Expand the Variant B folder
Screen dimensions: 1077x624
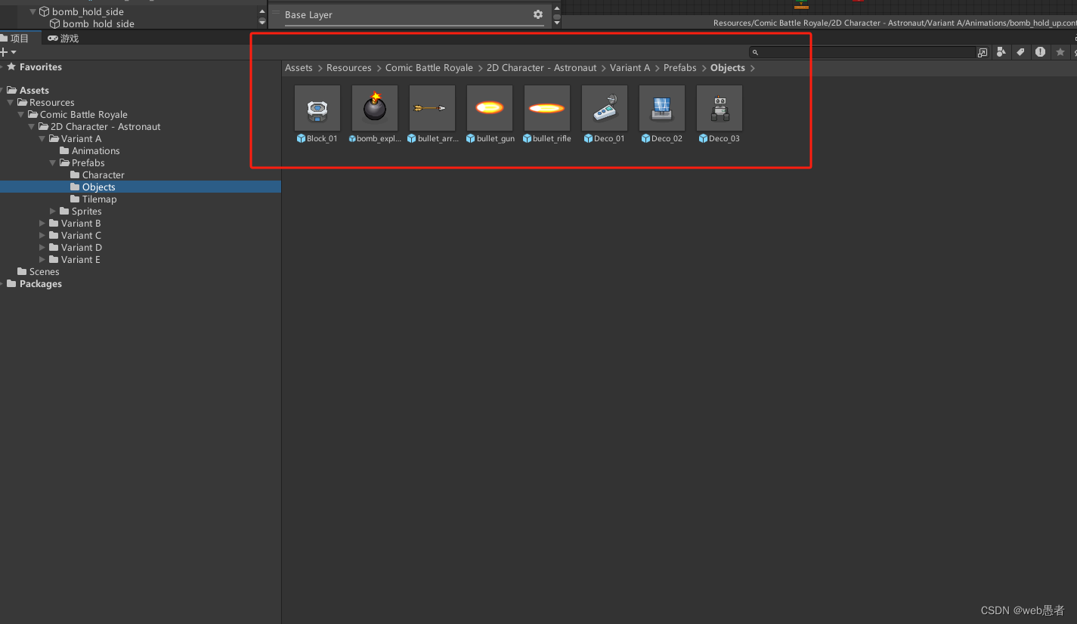[x=43, y=223]
